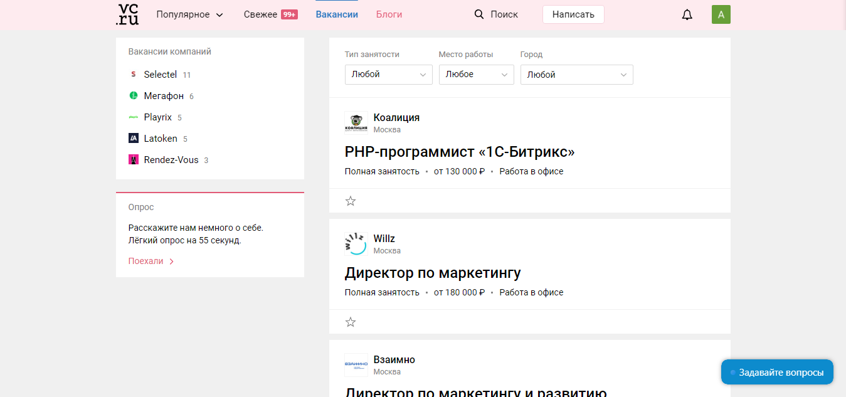Bookmark the PHP-программист vacancy with the star
This screenshot has height=397, width=846.
click(x=351, y=201)
